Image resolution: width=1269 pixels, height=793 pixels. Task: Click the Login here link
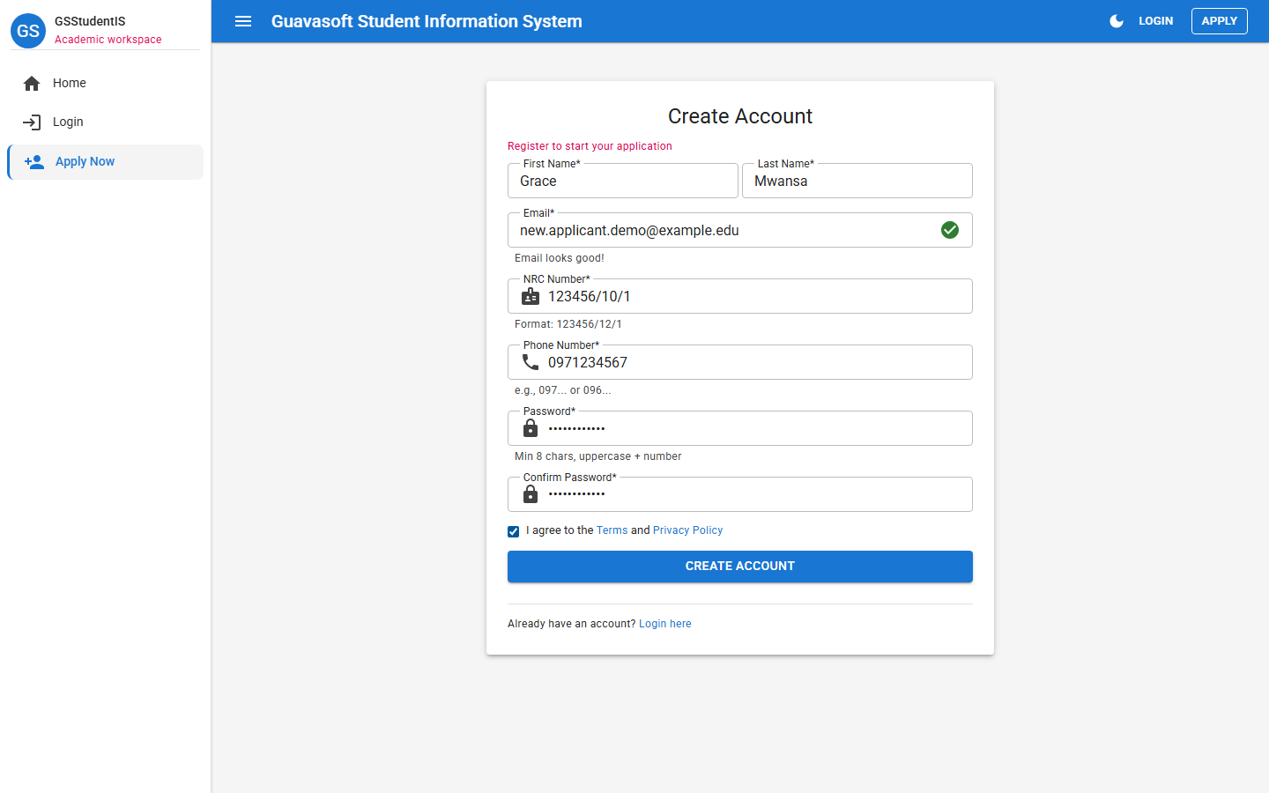(664, 624)
